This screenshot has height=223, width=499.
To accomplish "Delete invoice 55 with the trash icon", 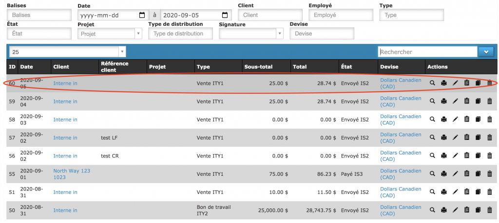I will pyautogui.click(x=489, y=174).
